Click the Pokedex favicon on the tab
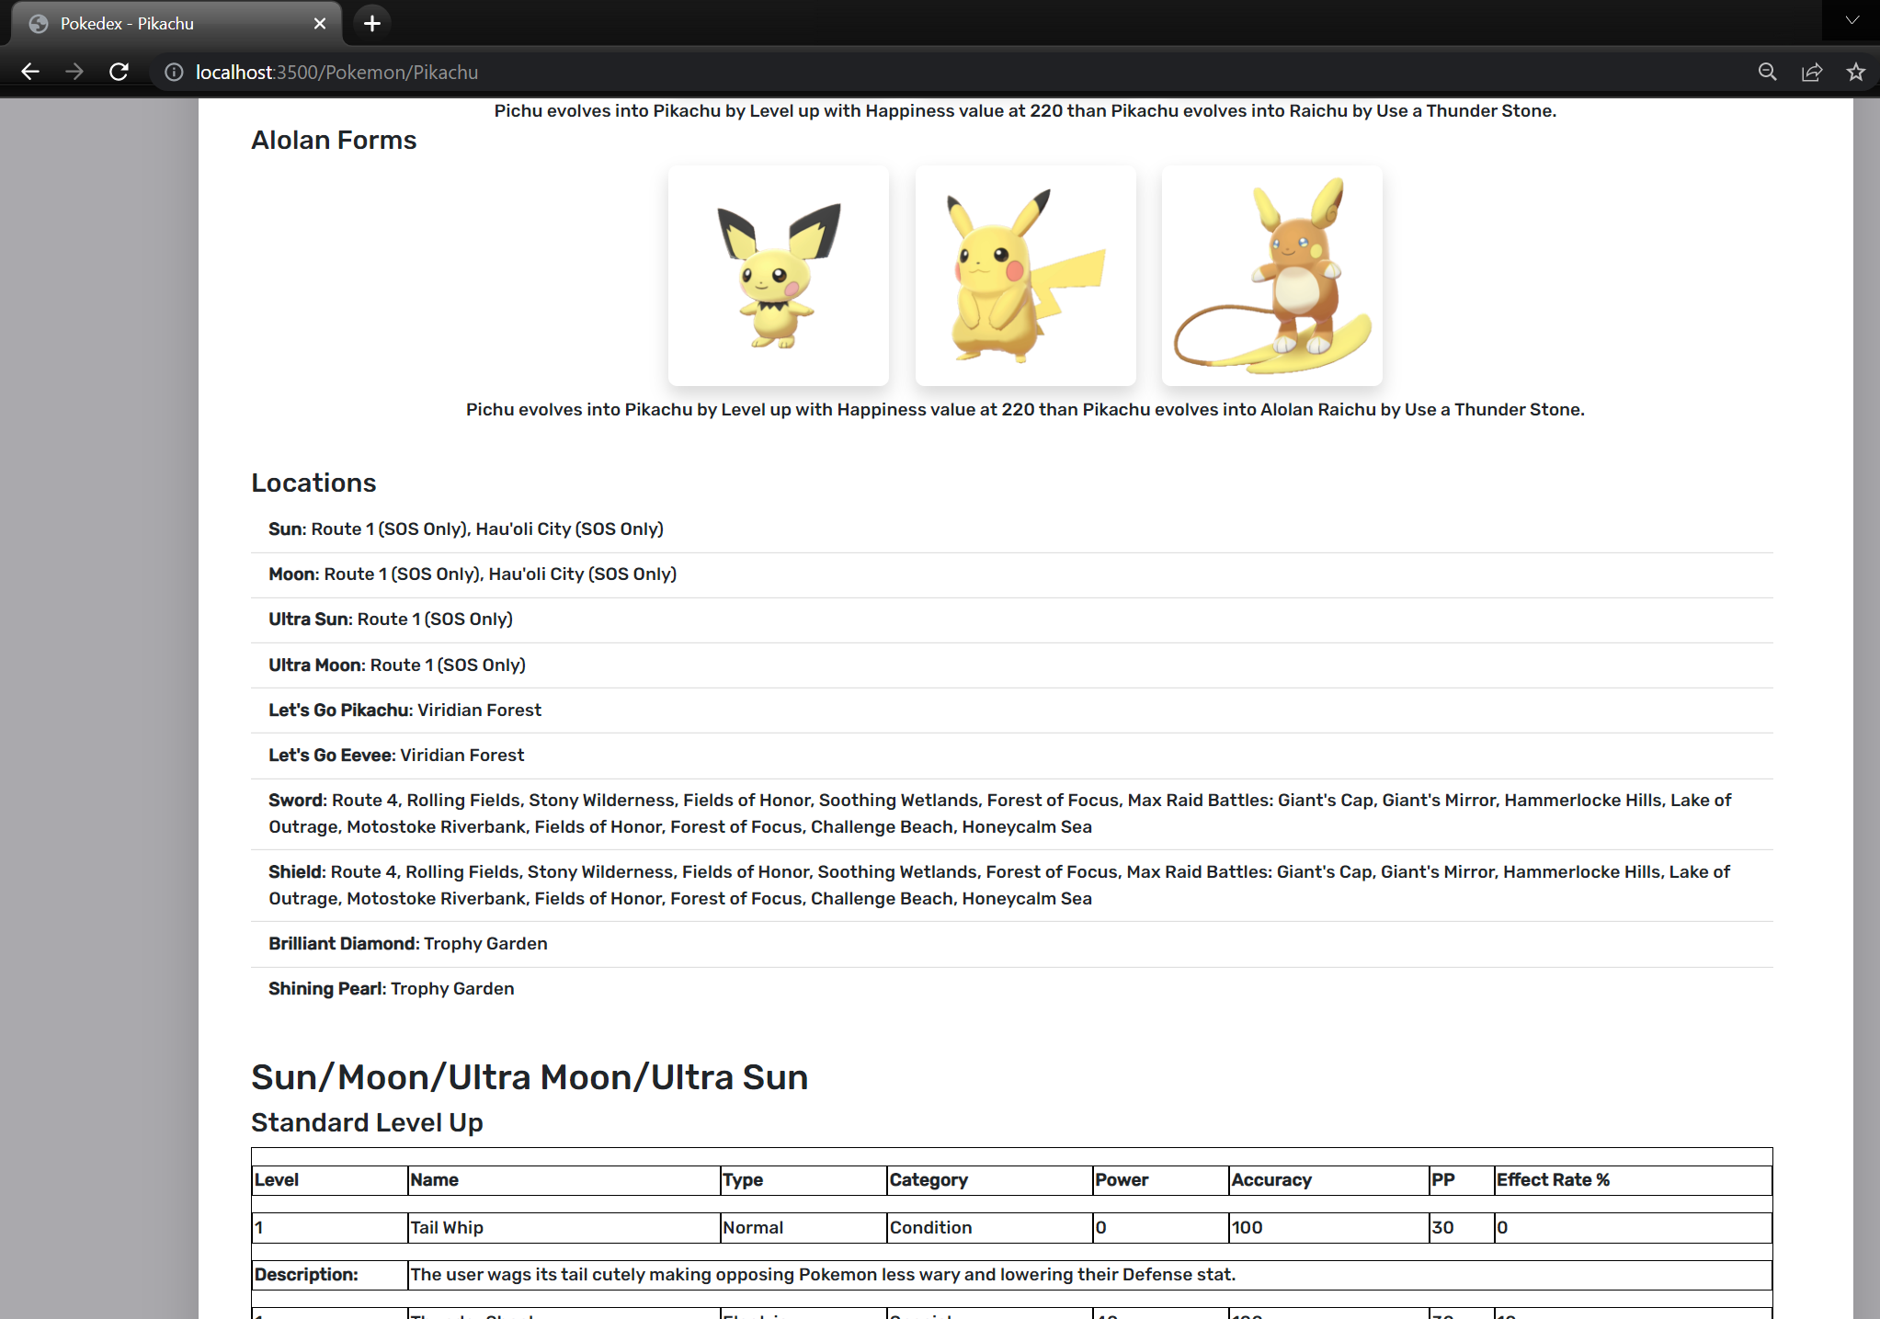Screen dimensions: 1880x1319 coord(38,23)
